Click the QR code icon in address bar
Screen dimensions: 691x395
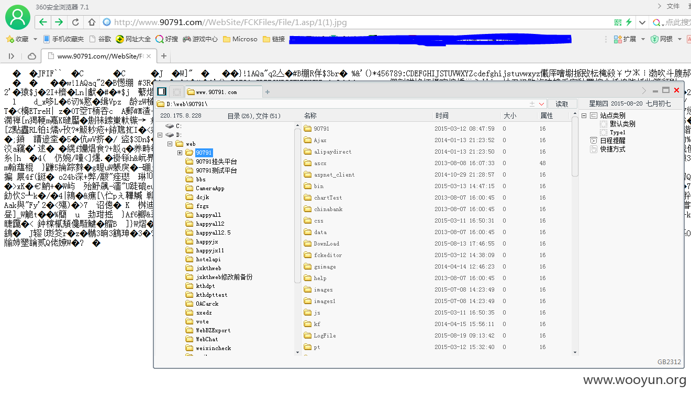(x=618, y=22)
